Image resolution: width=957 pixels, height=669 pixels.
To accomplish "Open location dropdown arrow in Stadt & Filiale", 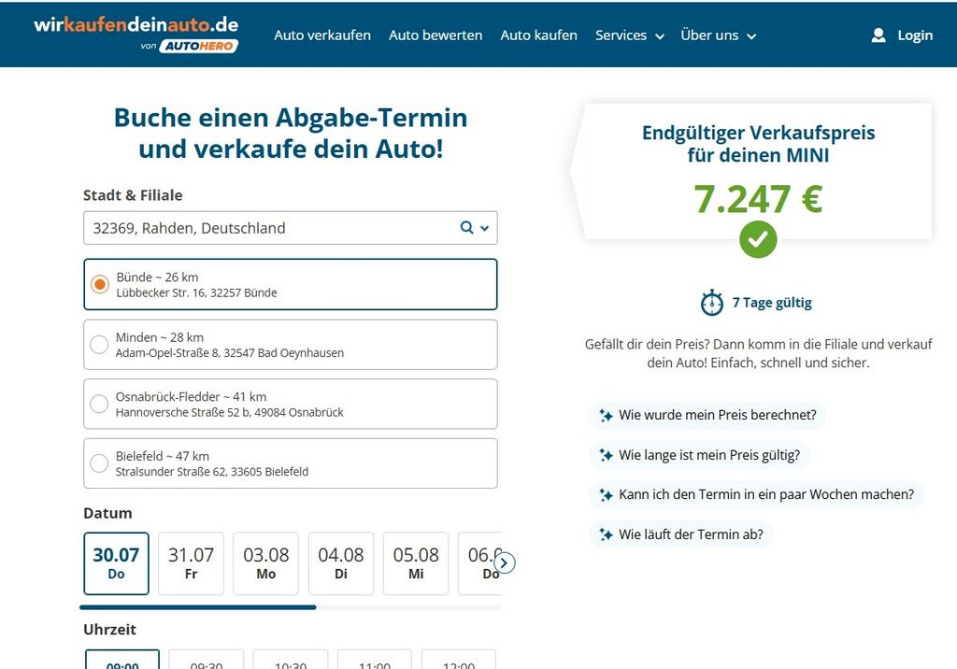I will click(x=485, y=228).
